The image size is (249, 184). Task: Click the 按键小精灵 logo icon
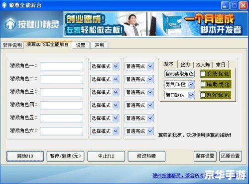tap(10, 24)
